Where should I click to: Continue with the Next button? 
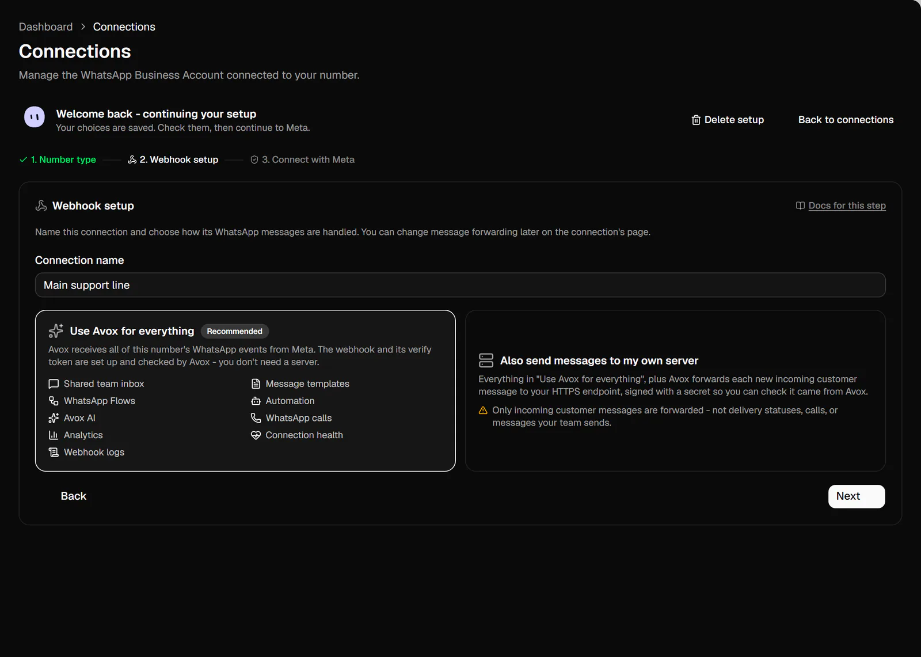tap(857, 496)
